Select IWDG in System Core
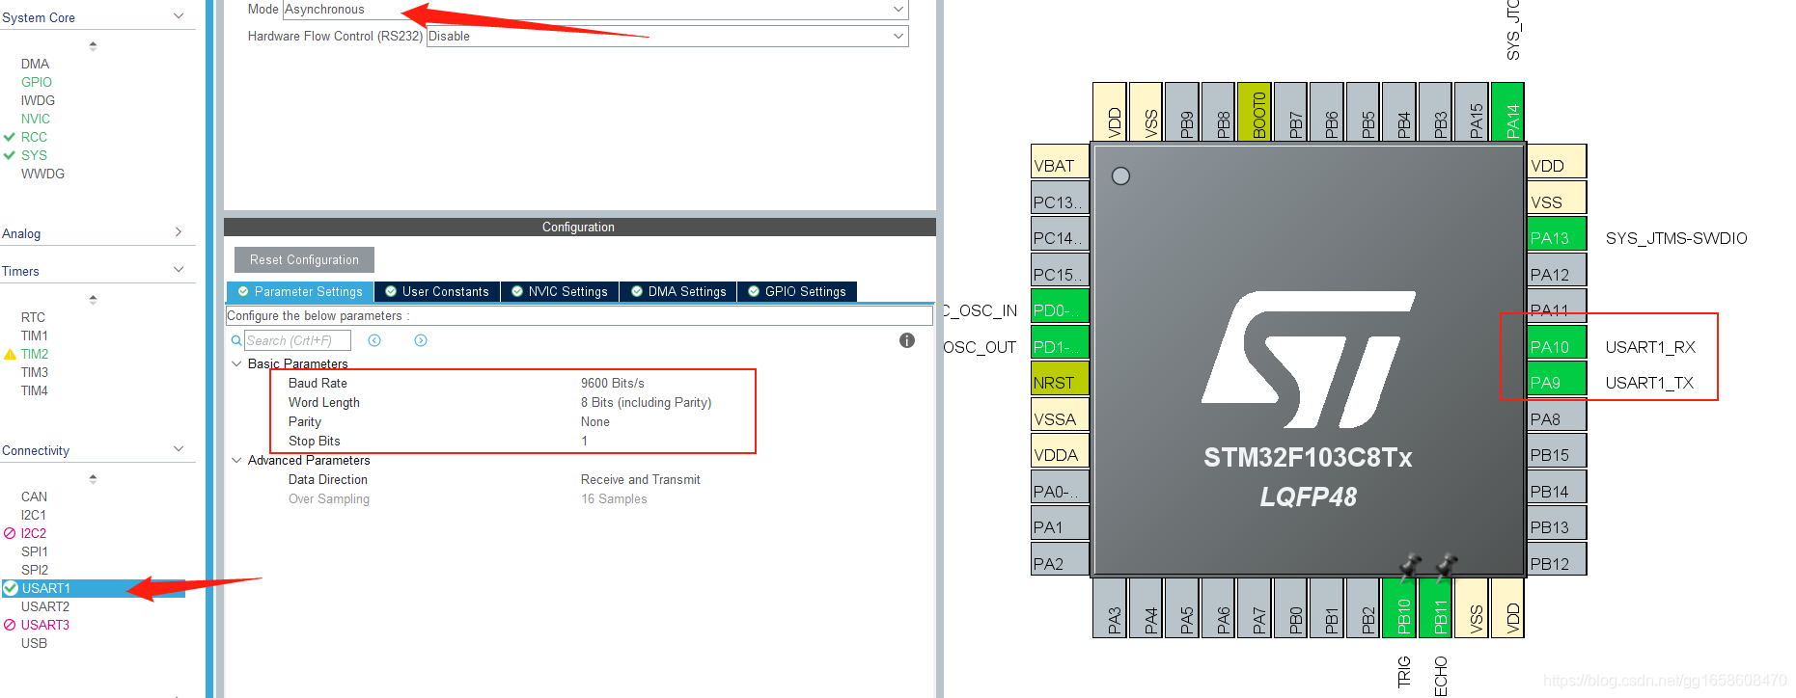The height and width of the screenshot is (698, 1796). point(38,100)
